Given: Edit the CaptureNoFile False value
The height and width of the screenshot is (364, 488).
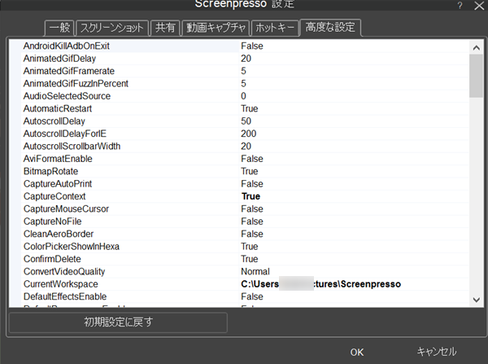Looking at the screenshot, I should point(252,221).
